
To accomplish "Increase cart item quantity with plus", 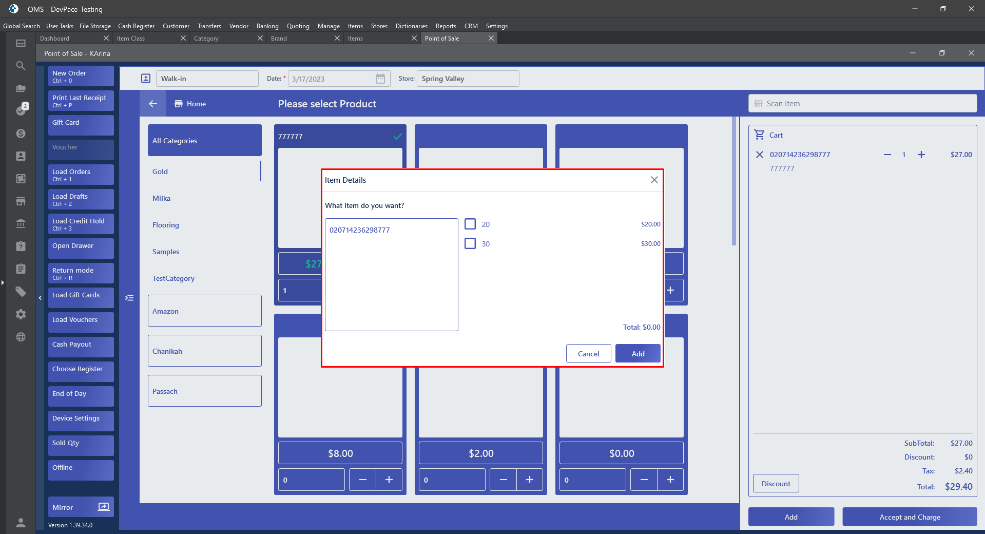I will (x=921, y=155).
